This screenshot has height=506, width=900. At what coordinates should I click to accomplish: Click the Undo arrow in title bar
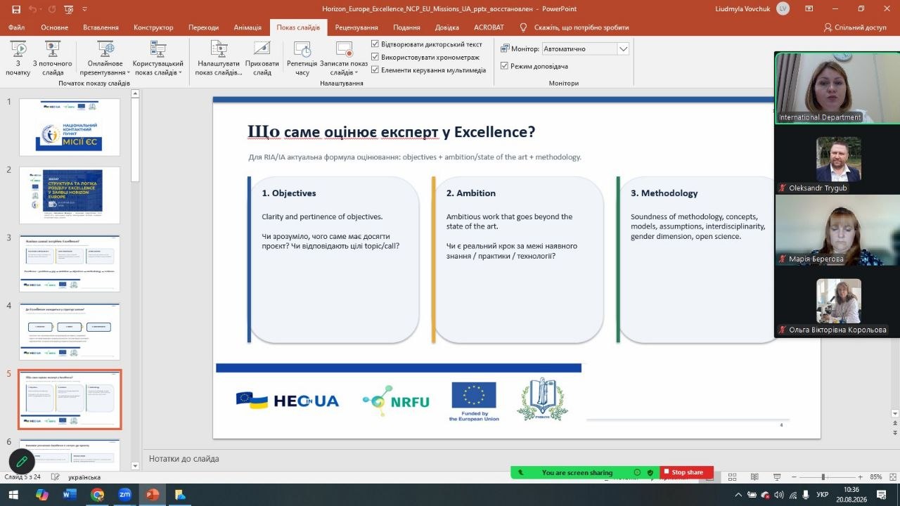click(x=32, y=9)
